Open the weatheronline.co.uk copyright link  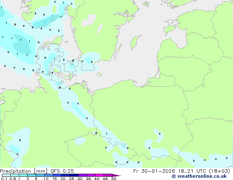coord(199,176)
